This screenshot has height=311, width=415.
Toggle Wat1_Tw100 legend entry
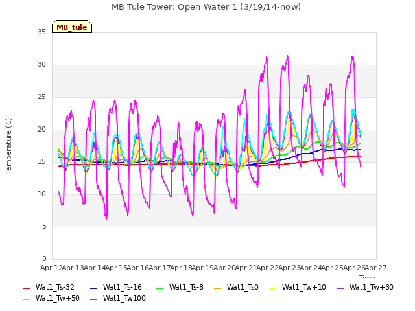118,299
